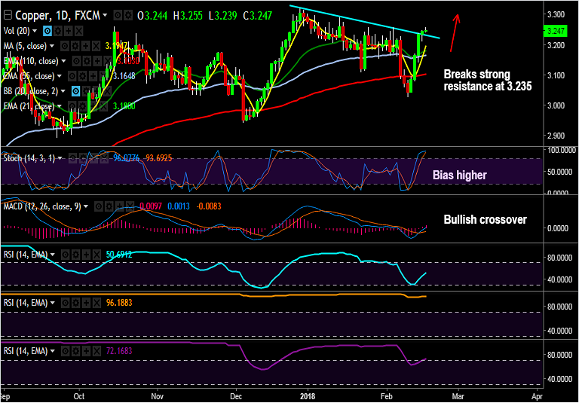Remove MACD indicator with X icon

point(130,206)
